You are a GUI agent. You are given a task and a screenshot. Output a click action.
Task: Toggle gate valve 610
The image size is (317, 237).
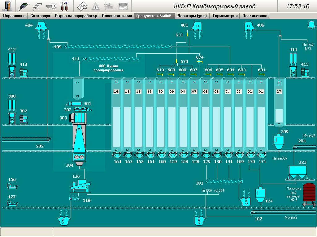[x=160, y=74]
